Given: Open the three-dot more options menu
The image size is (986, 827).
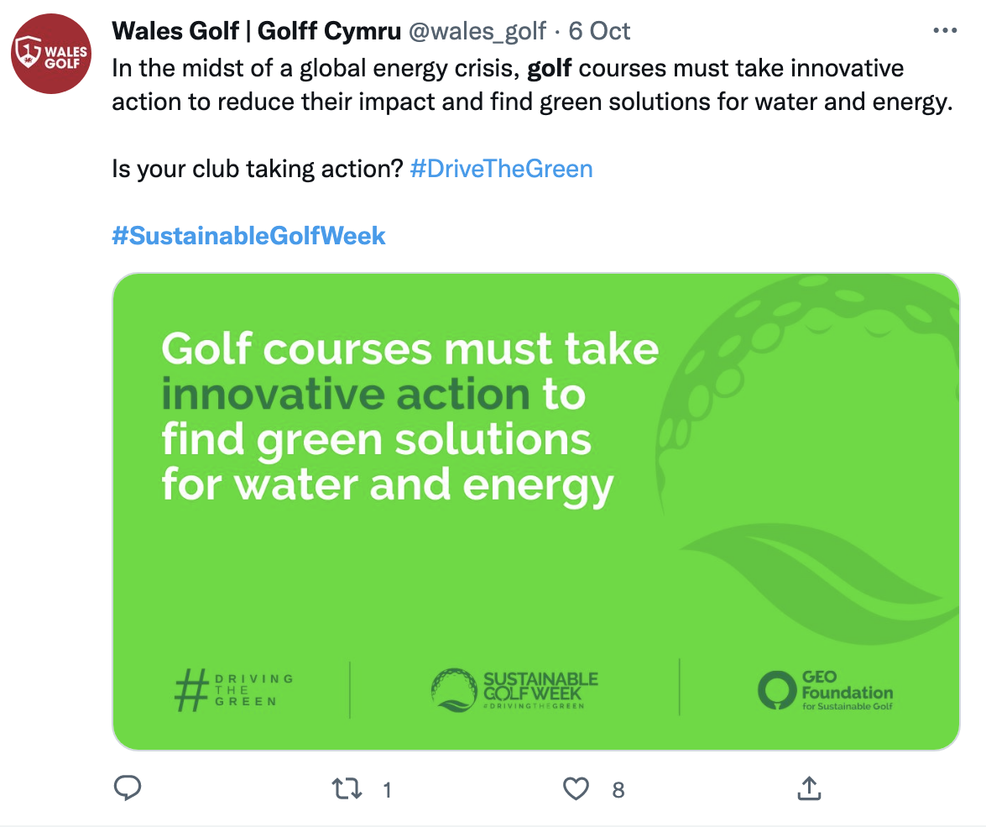Looking at the screenshot, I should coord(945,30).
